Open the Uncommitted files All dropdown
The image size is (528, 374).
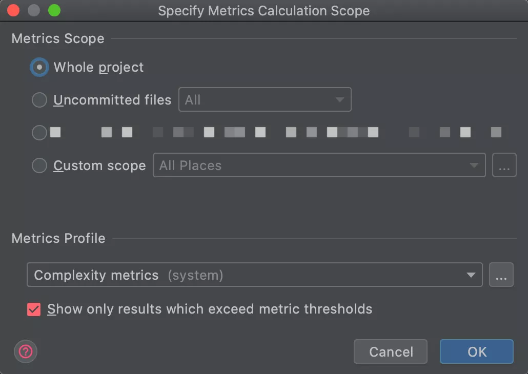click(265, 100)
